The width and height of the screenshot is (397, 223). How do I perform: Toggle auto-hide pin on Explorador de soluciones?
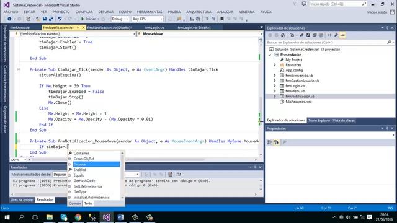[x=387, y=28]
